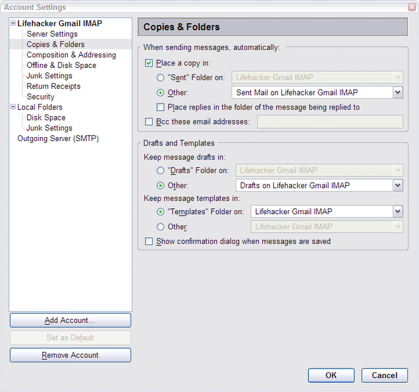The width and height of the screenshot is (419, 392).
Task: Open Junk Settings under Lifehacker Gmail IMAP
Action: point(49,76)
